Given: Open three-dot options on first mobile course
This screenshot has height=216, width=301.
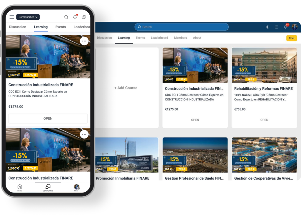Looking at the screenshot, I should pos(84,41).
